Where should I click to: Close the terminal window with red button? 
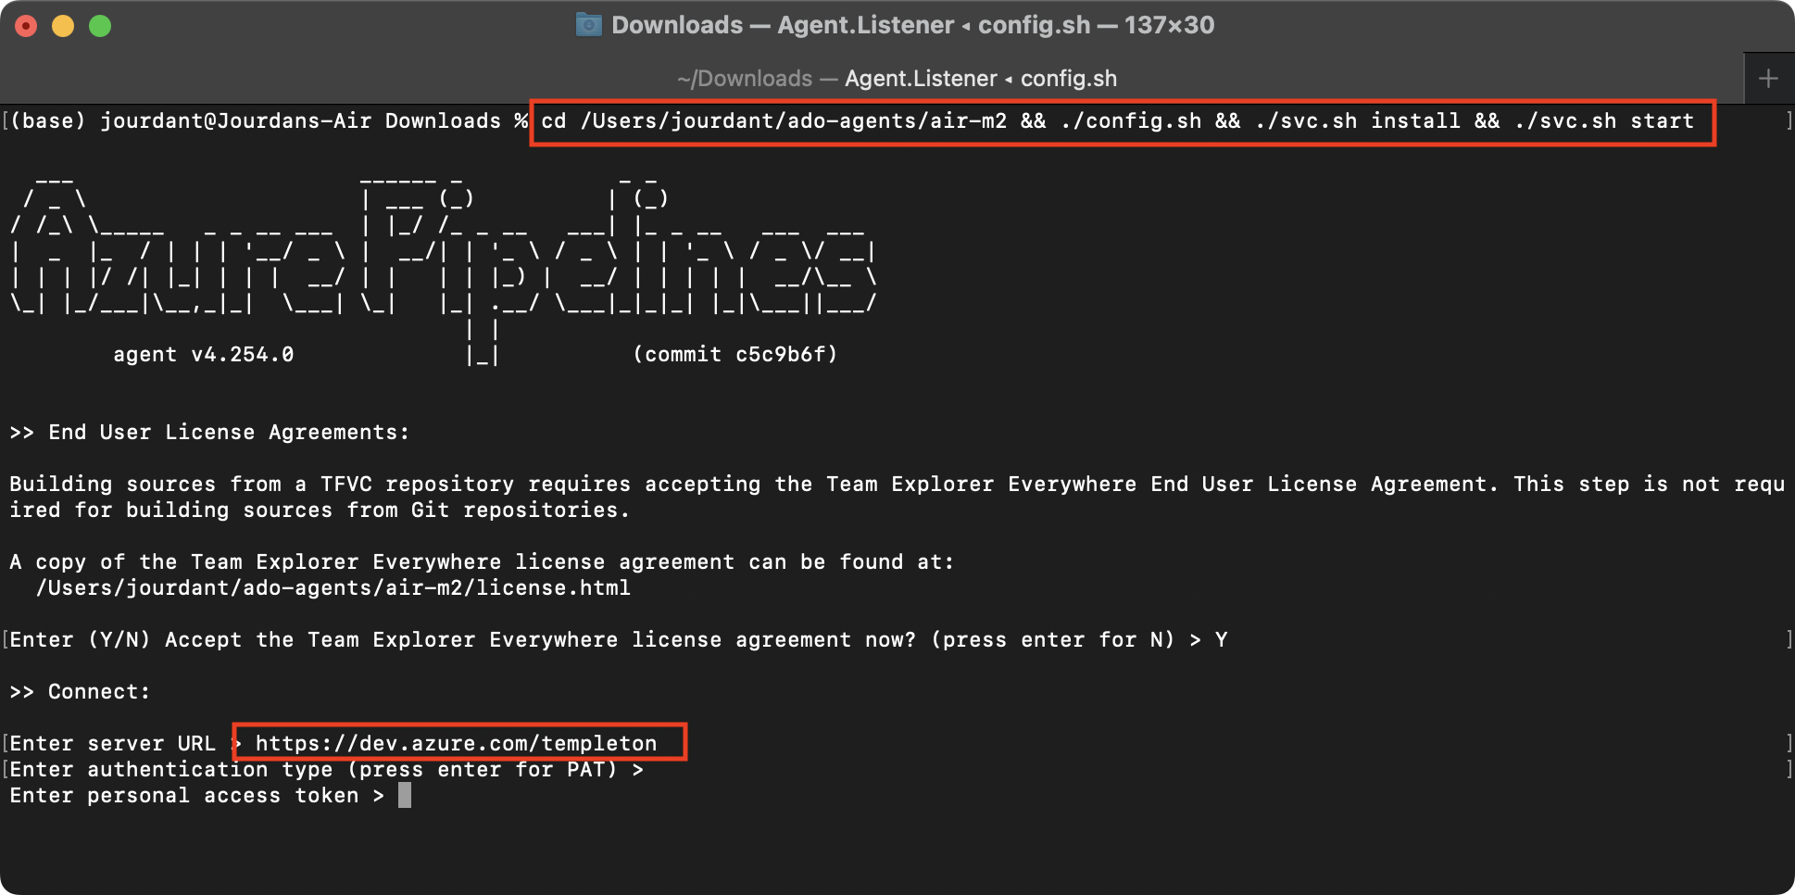click(x=26, y=26)
